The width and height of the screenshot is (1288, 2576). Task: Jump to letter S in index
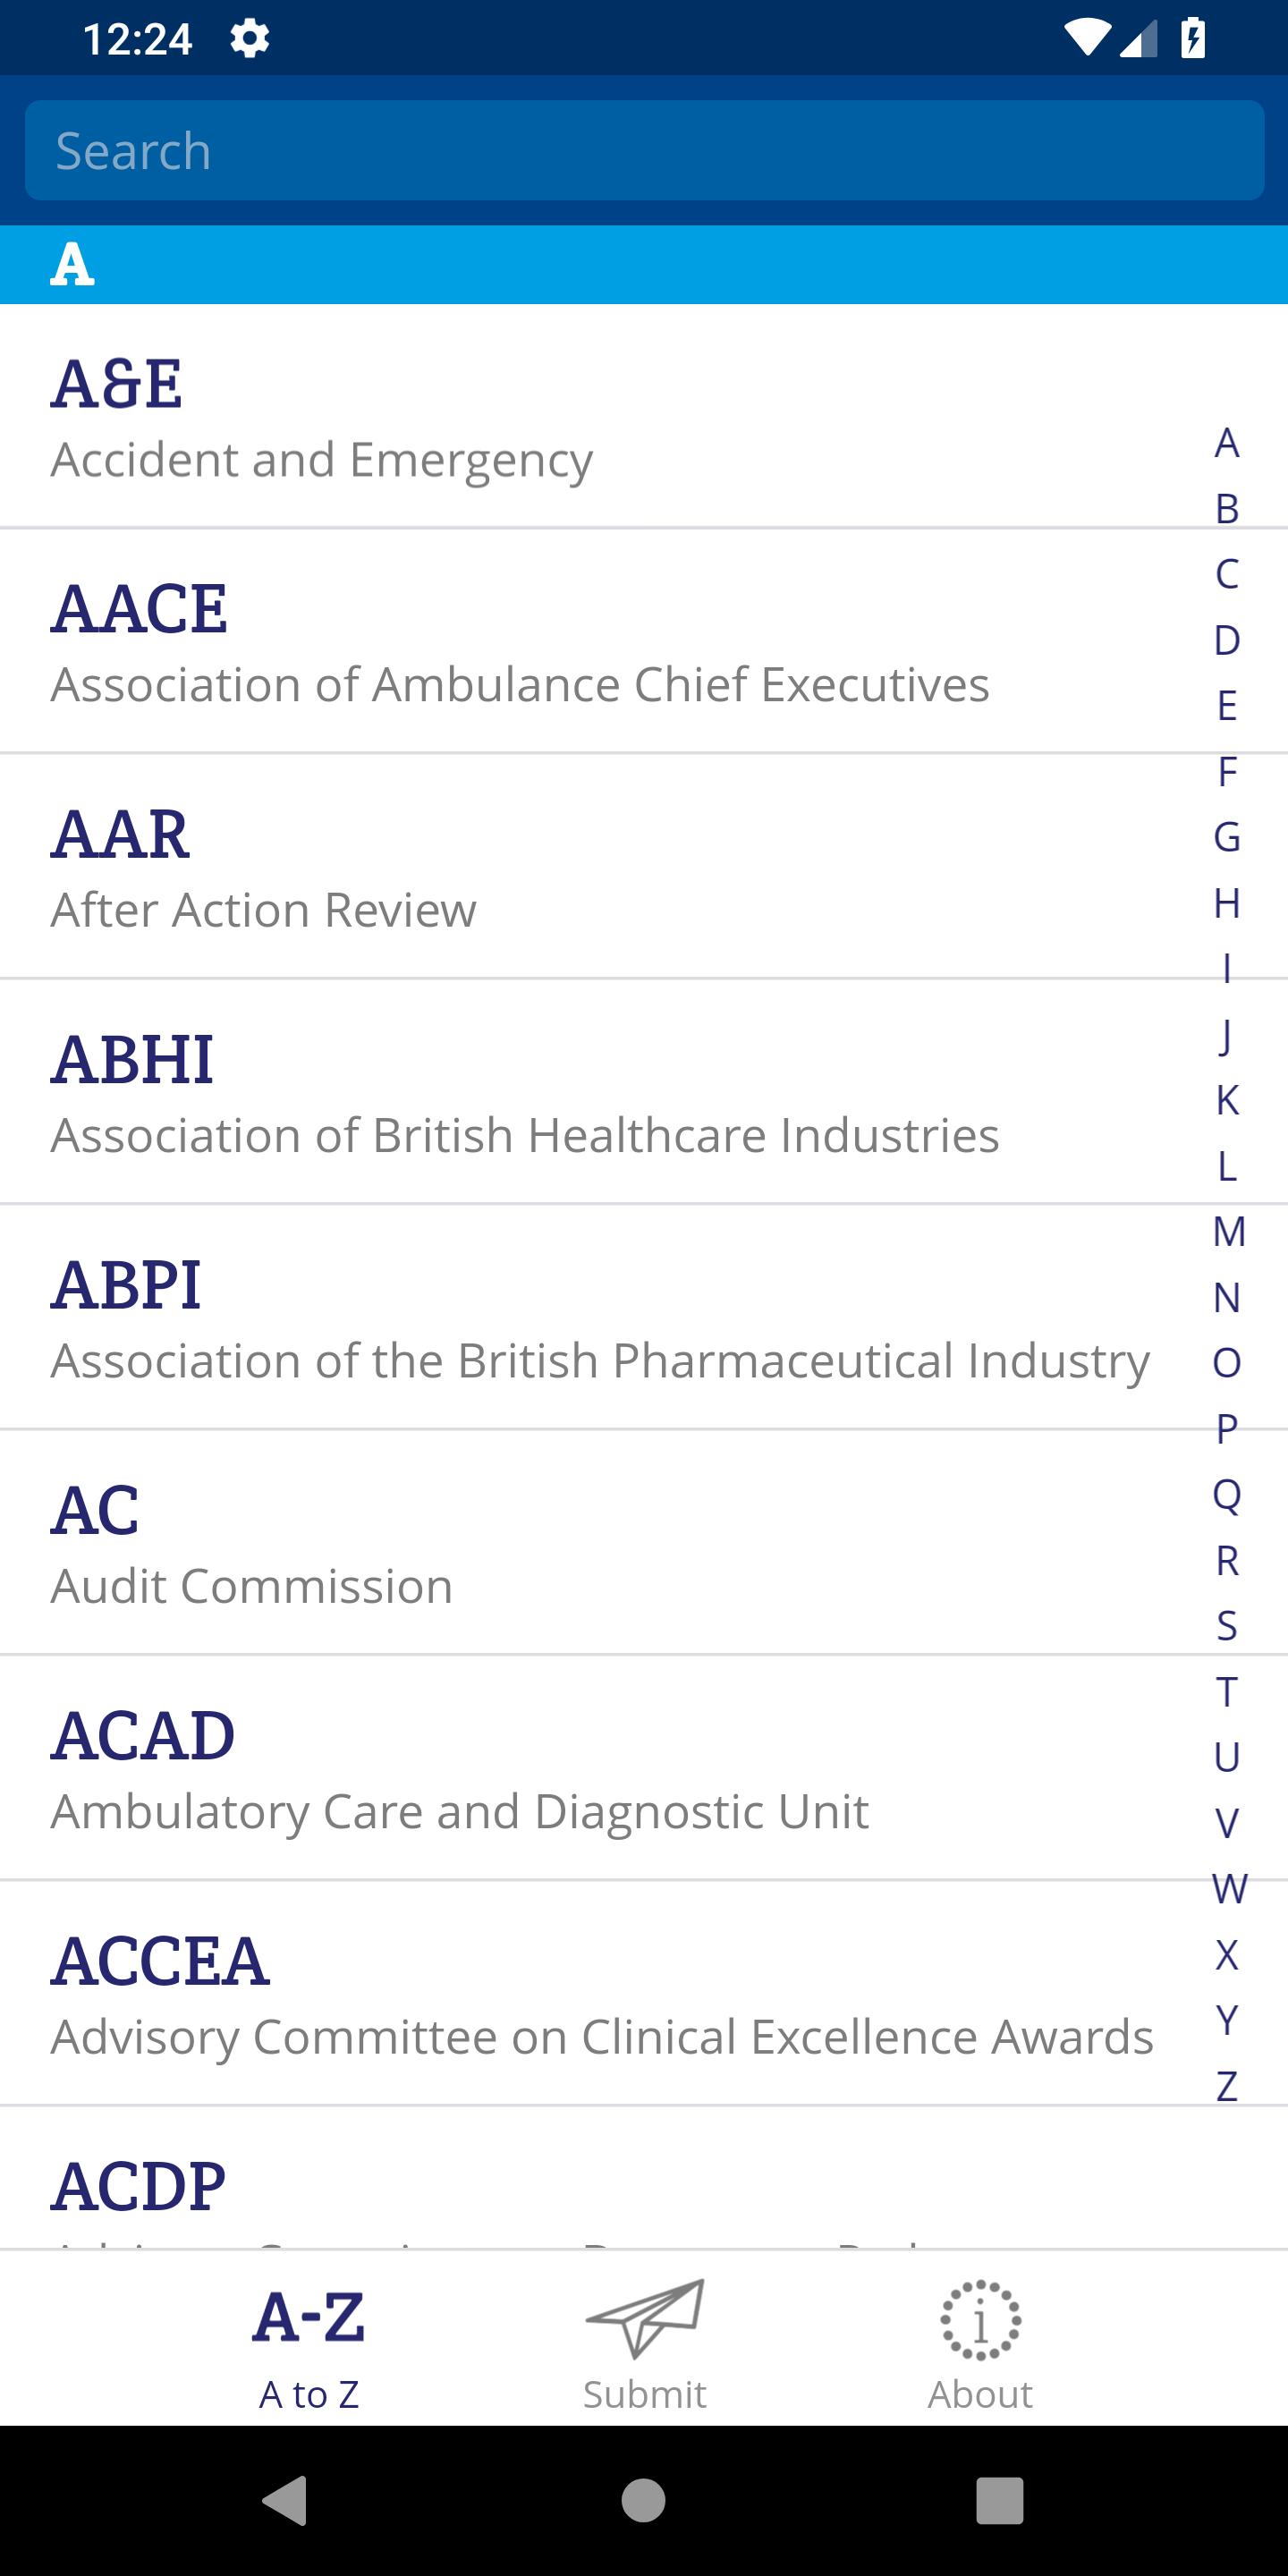pos(1227,1625)
